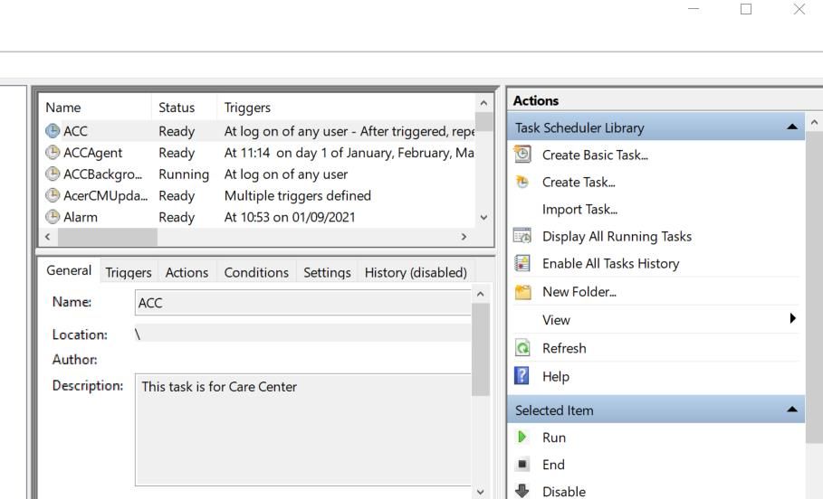Select the ACCAgent task row

click(92, 153)
